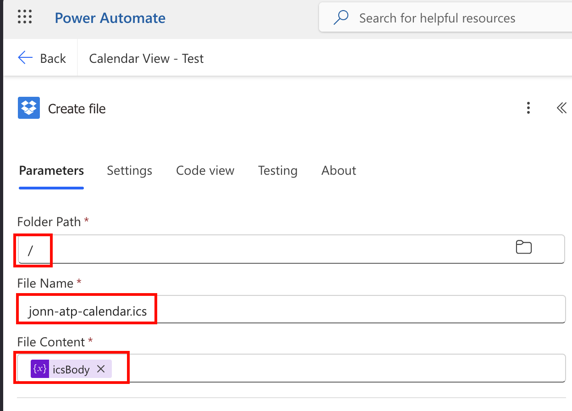Click the File Content label

click(x=51, y=342)
